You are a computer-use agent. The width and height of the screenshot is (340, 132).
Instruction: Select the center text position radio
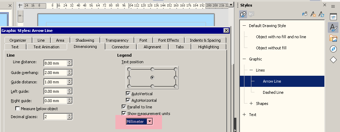(x=152, y=77)
